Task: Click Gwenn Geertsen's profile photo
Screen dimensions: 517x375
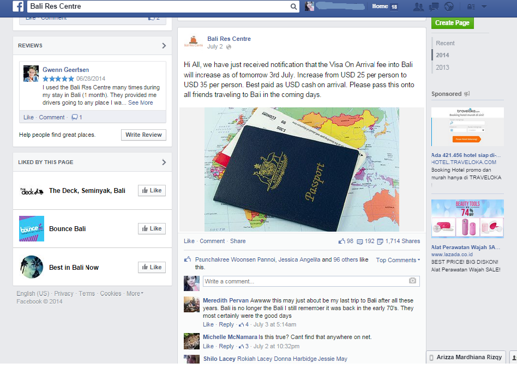Action: (31, 74)
